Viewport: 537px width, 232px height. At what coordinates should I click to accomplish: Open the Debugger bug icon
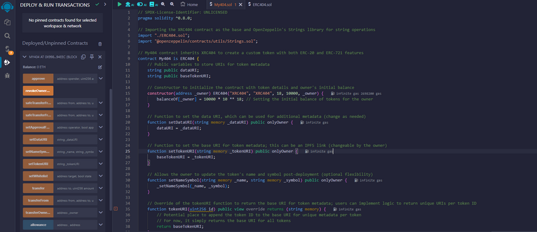[7, 76]
